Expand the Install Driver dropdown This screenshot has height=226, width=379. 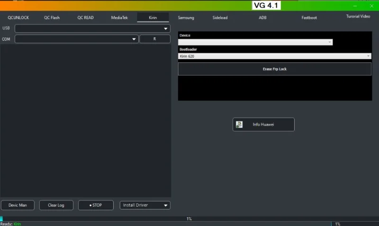(x=145, y=205)
